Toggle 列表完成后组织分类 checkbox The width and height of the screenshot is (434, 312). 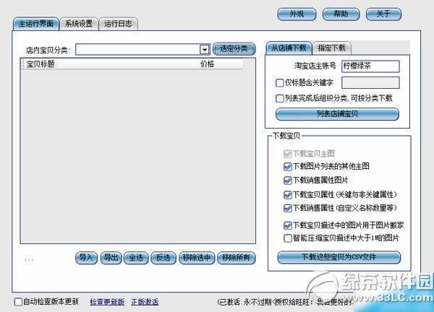pyautogui.click(x=279, y=98)
